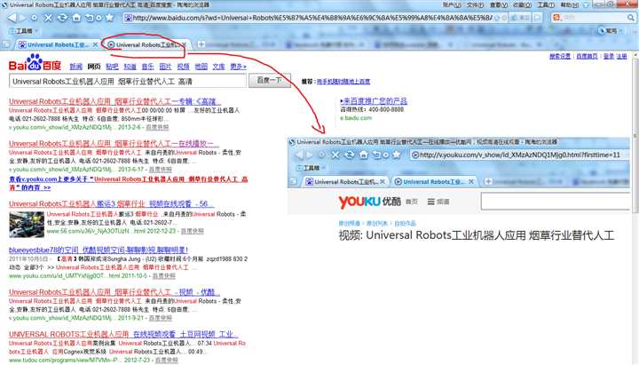
Task: Open the Baidu 知道 category
Action: coord(130,67)
